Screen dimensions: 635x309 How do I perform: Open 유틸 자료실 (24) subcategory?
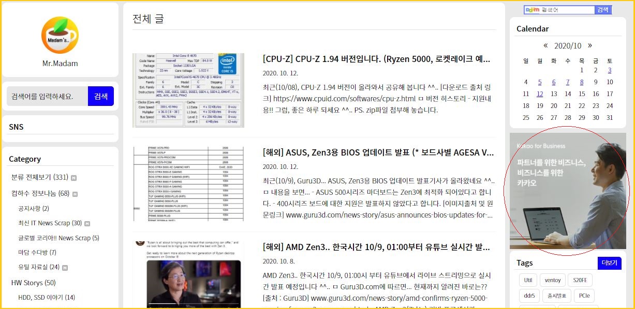coord(39,267)
